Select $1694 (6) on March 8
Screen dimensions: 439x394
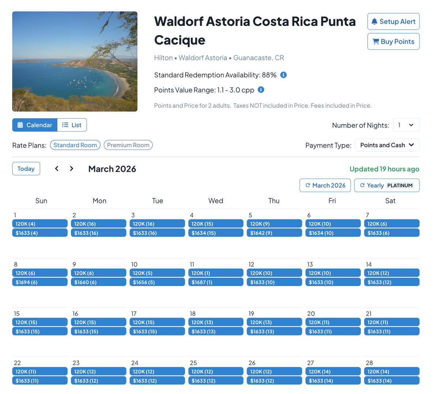point(40,282)
